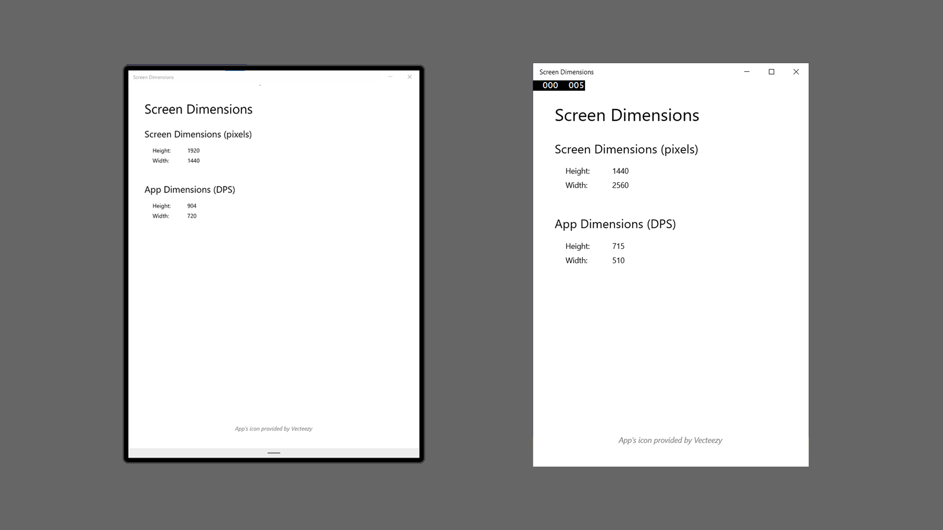Viewport: 943px width, 530px height.
Task: Minimize the app inside the tablet frame
Action: click(x=390, y=77)
